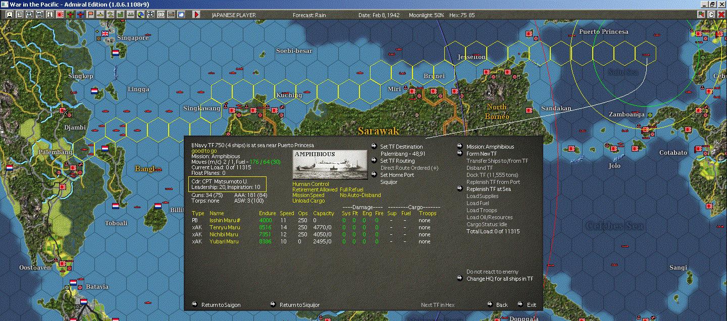Click the orange flag toolbar icon
This screenshot has width=727, height=321.
coord(89,15)
